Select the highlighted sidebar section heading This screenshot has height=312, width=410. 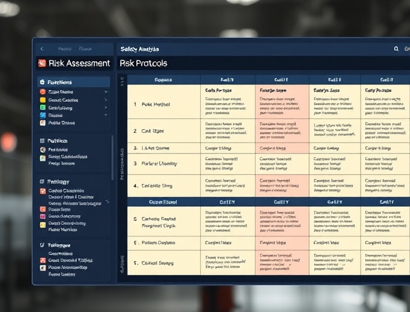[74, 82]
